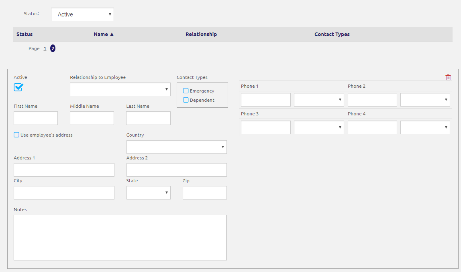The height and width of the screenshot is (272, 461).
Task: Click the Relationship column header
Action: coord(201,34)
